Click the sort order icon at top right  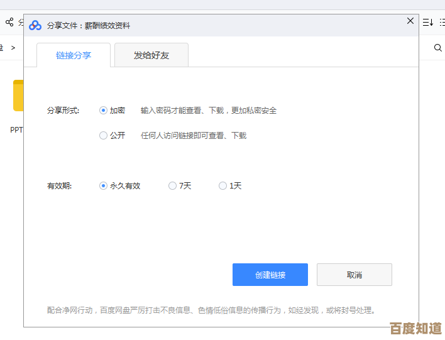[428, 22]
